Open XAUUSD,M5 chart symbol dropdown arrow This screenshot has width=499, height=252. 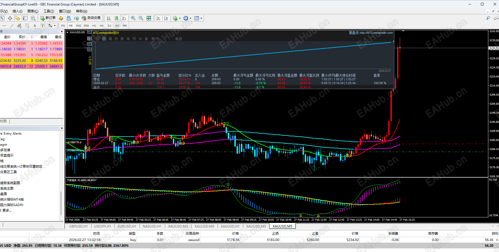click(68, 32)
